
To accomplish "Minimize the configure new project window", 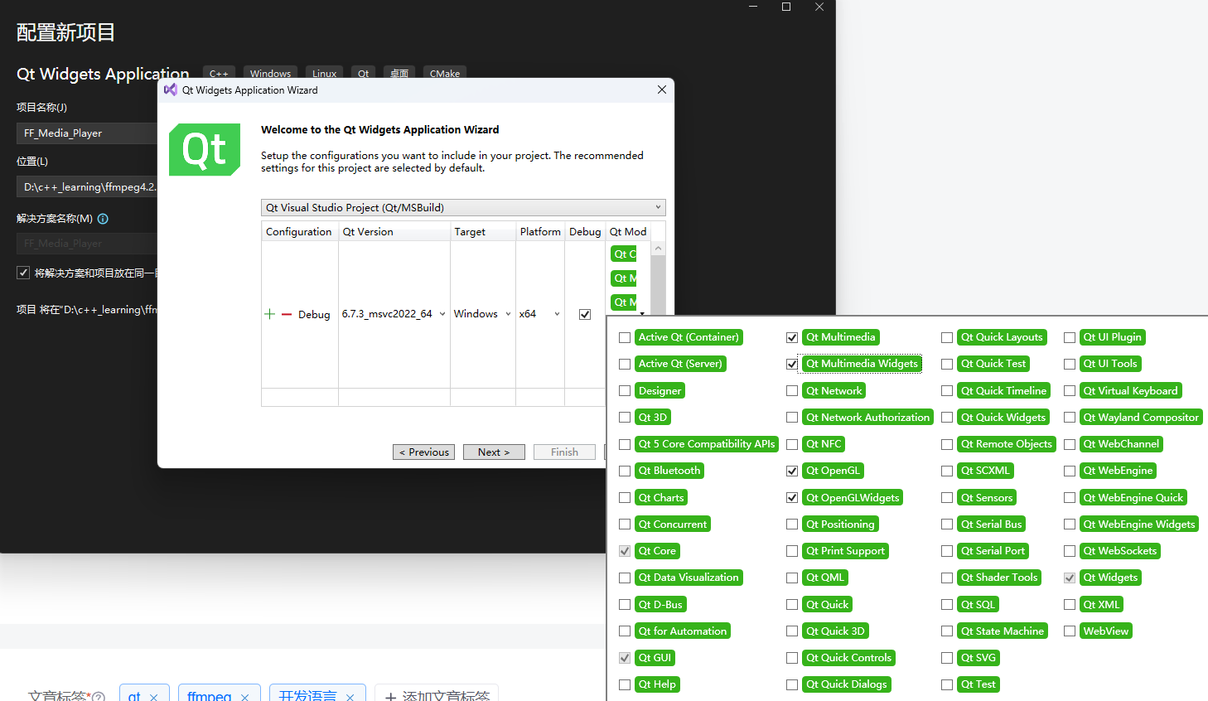I will (753, 7).
